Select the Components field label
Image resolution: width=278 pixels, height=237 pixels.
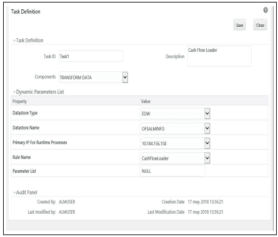(45, 77)
